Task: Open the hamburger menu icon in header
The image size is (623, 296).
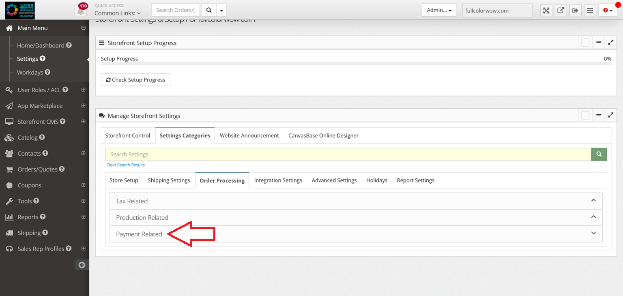Action: 590,11
